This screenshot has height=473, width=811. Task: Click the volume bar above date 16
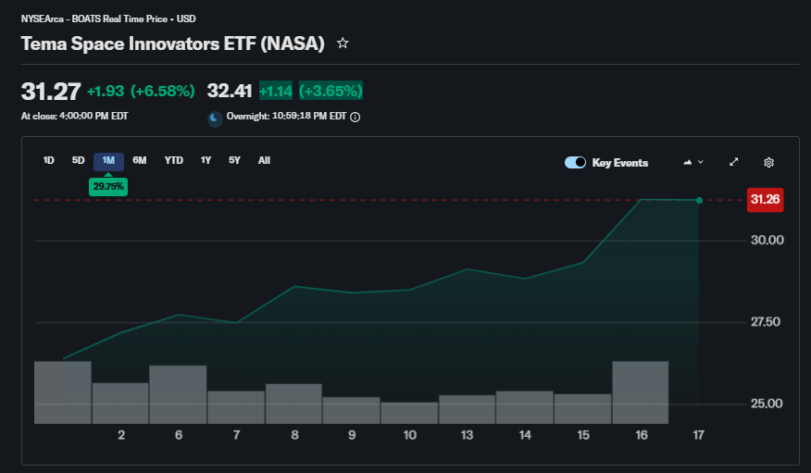click(641, 392)
